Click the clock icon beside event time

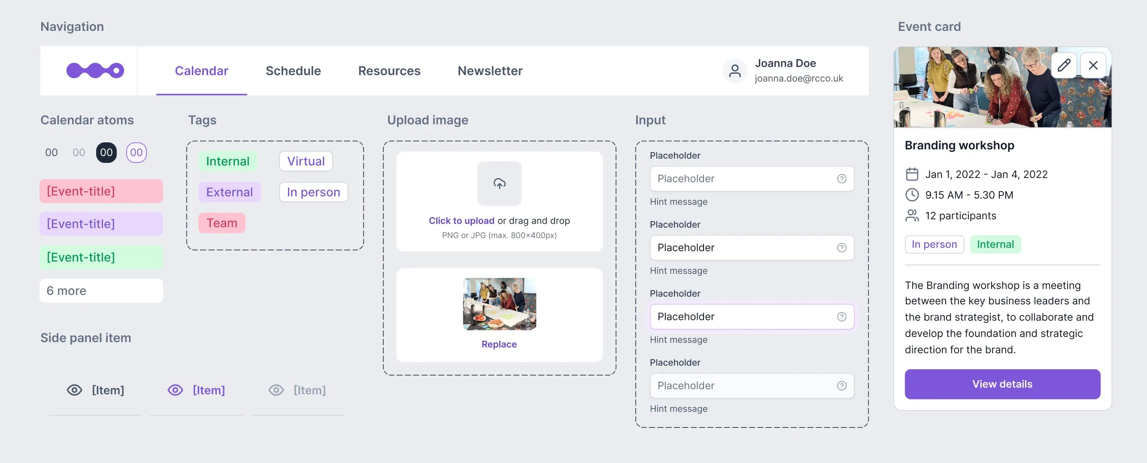point(912,195)
